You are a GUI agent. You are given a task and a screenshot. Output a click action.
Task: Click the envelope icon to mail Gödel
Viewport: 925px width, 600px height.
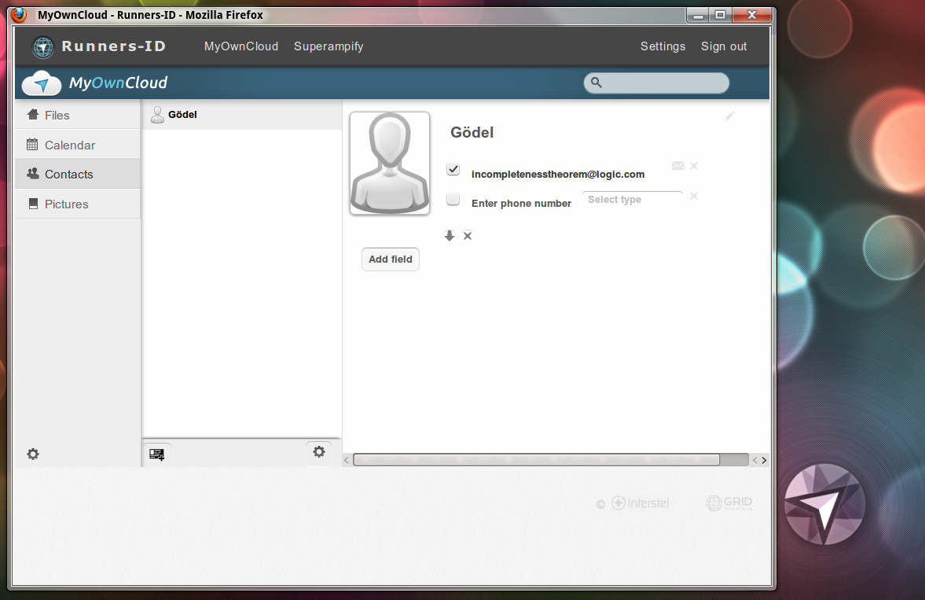tap(677, 166)
